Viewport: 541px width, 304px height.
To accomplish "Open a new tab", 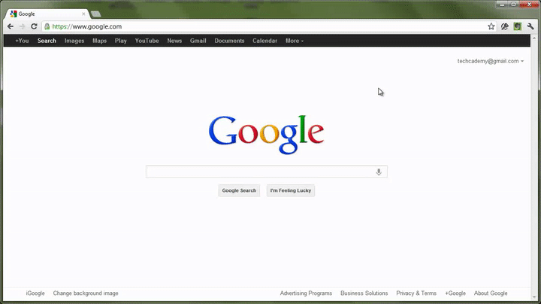I will pyautogui.click(x=96, y=14).
